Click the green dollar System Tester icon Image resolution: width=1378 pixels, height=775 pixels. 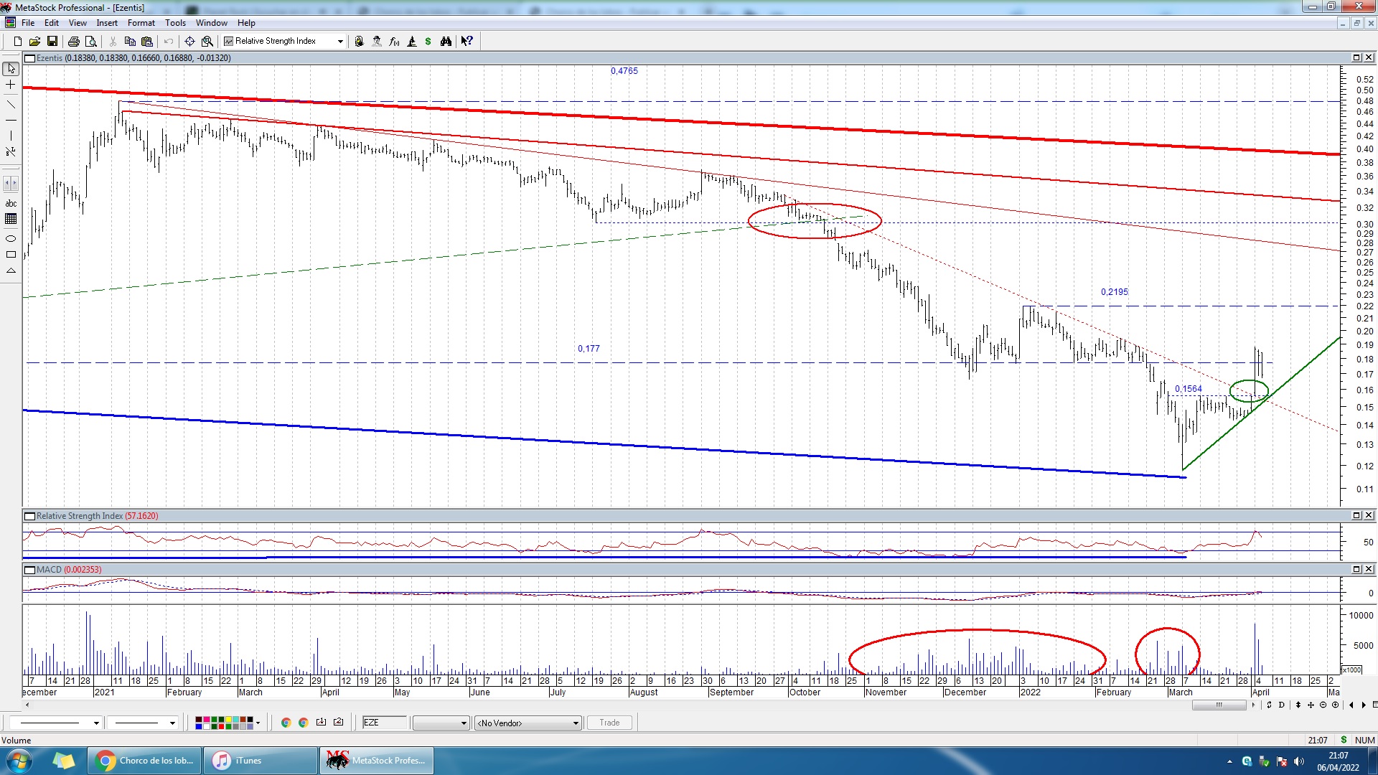[x=428, y=42]
